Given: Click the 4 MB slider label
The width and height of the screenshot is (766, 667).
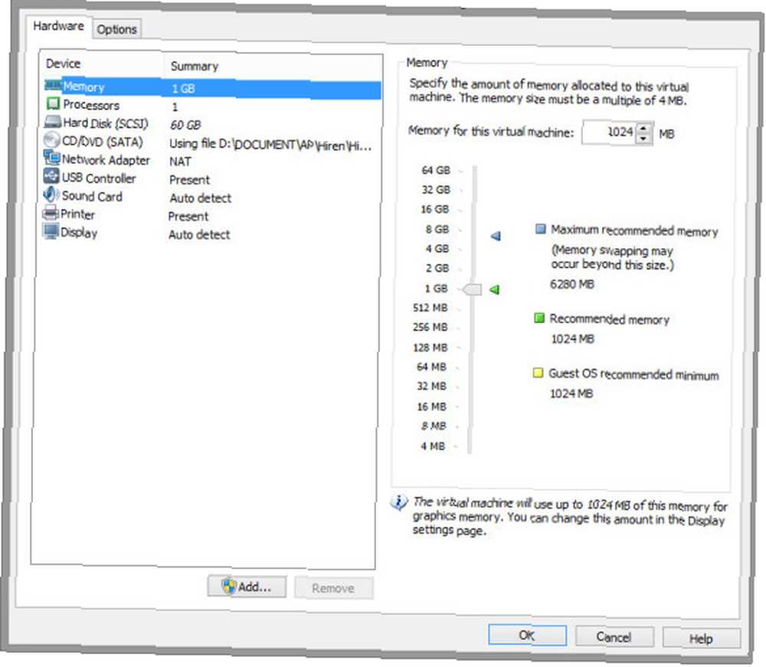Looking at the screenshot, I should (433, 446).
